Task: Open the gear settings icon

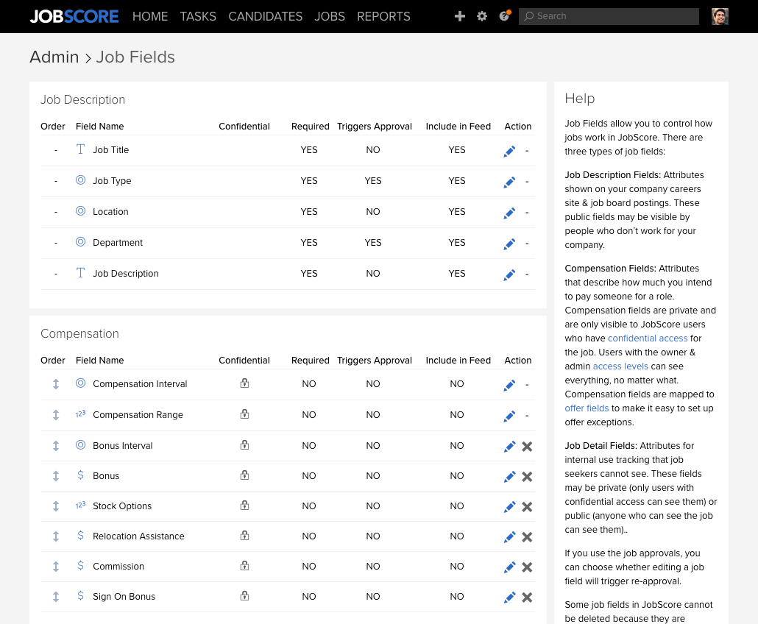Action: coord(482,16)
